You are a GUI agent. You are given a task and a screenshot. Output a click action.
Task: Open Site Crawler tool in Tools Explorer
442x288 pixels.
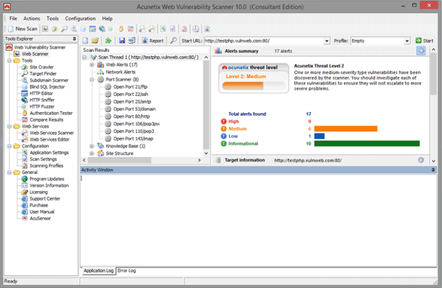[x=41, y=67]
